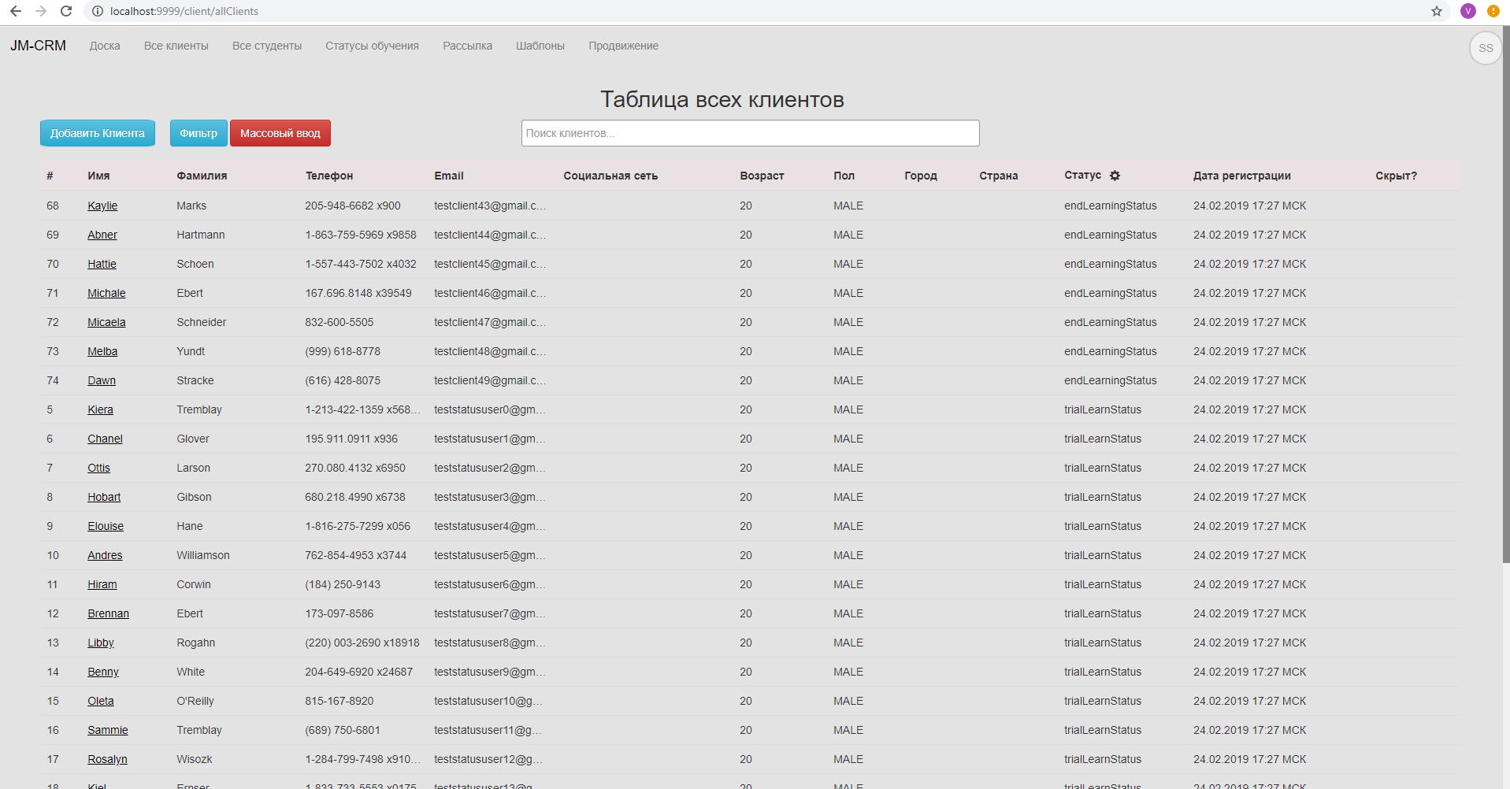Image resolution: width=1510 pixels, height=789 pixels.
Task: Open the purple V profile avatar
Action: 1467,11
